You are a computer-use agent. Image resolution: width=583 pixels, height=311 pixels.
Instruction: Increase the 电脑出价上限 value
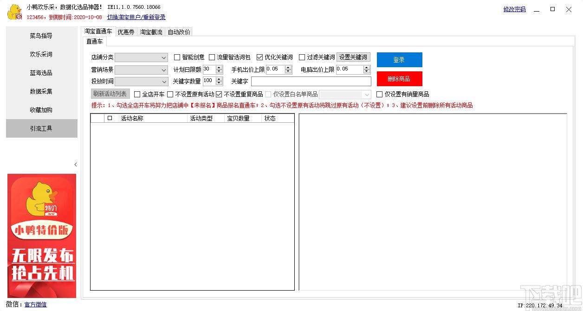pos(367,67)
